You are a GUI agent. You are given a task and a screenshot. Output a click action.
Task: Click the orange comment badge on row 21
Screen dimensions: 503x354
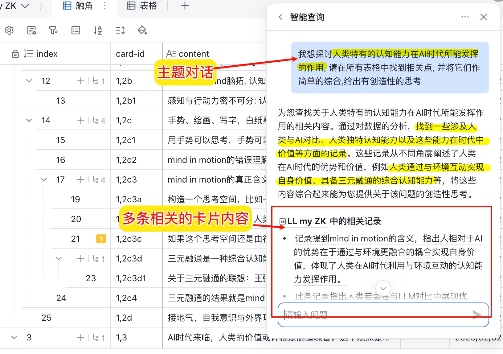point(101,239)
